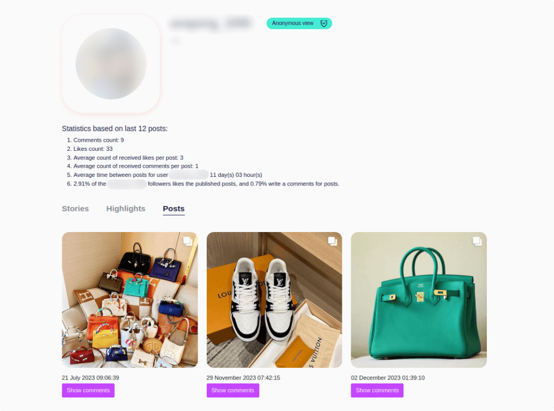The width and height of the screenshot is (554, 411).
Task: Click the Anonymous view badge
Action: pos(299,23)
